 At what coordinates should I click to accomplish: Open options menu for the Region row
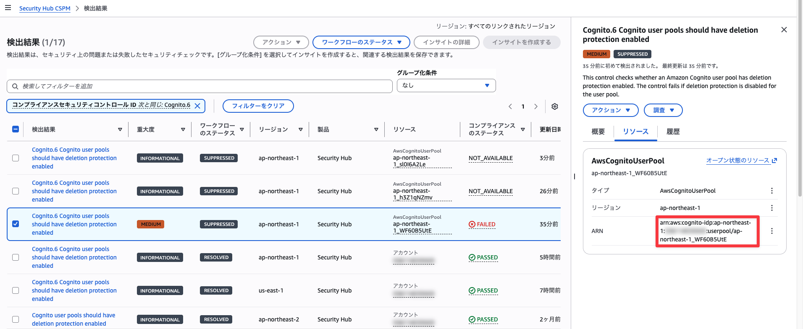click(772, 208)
